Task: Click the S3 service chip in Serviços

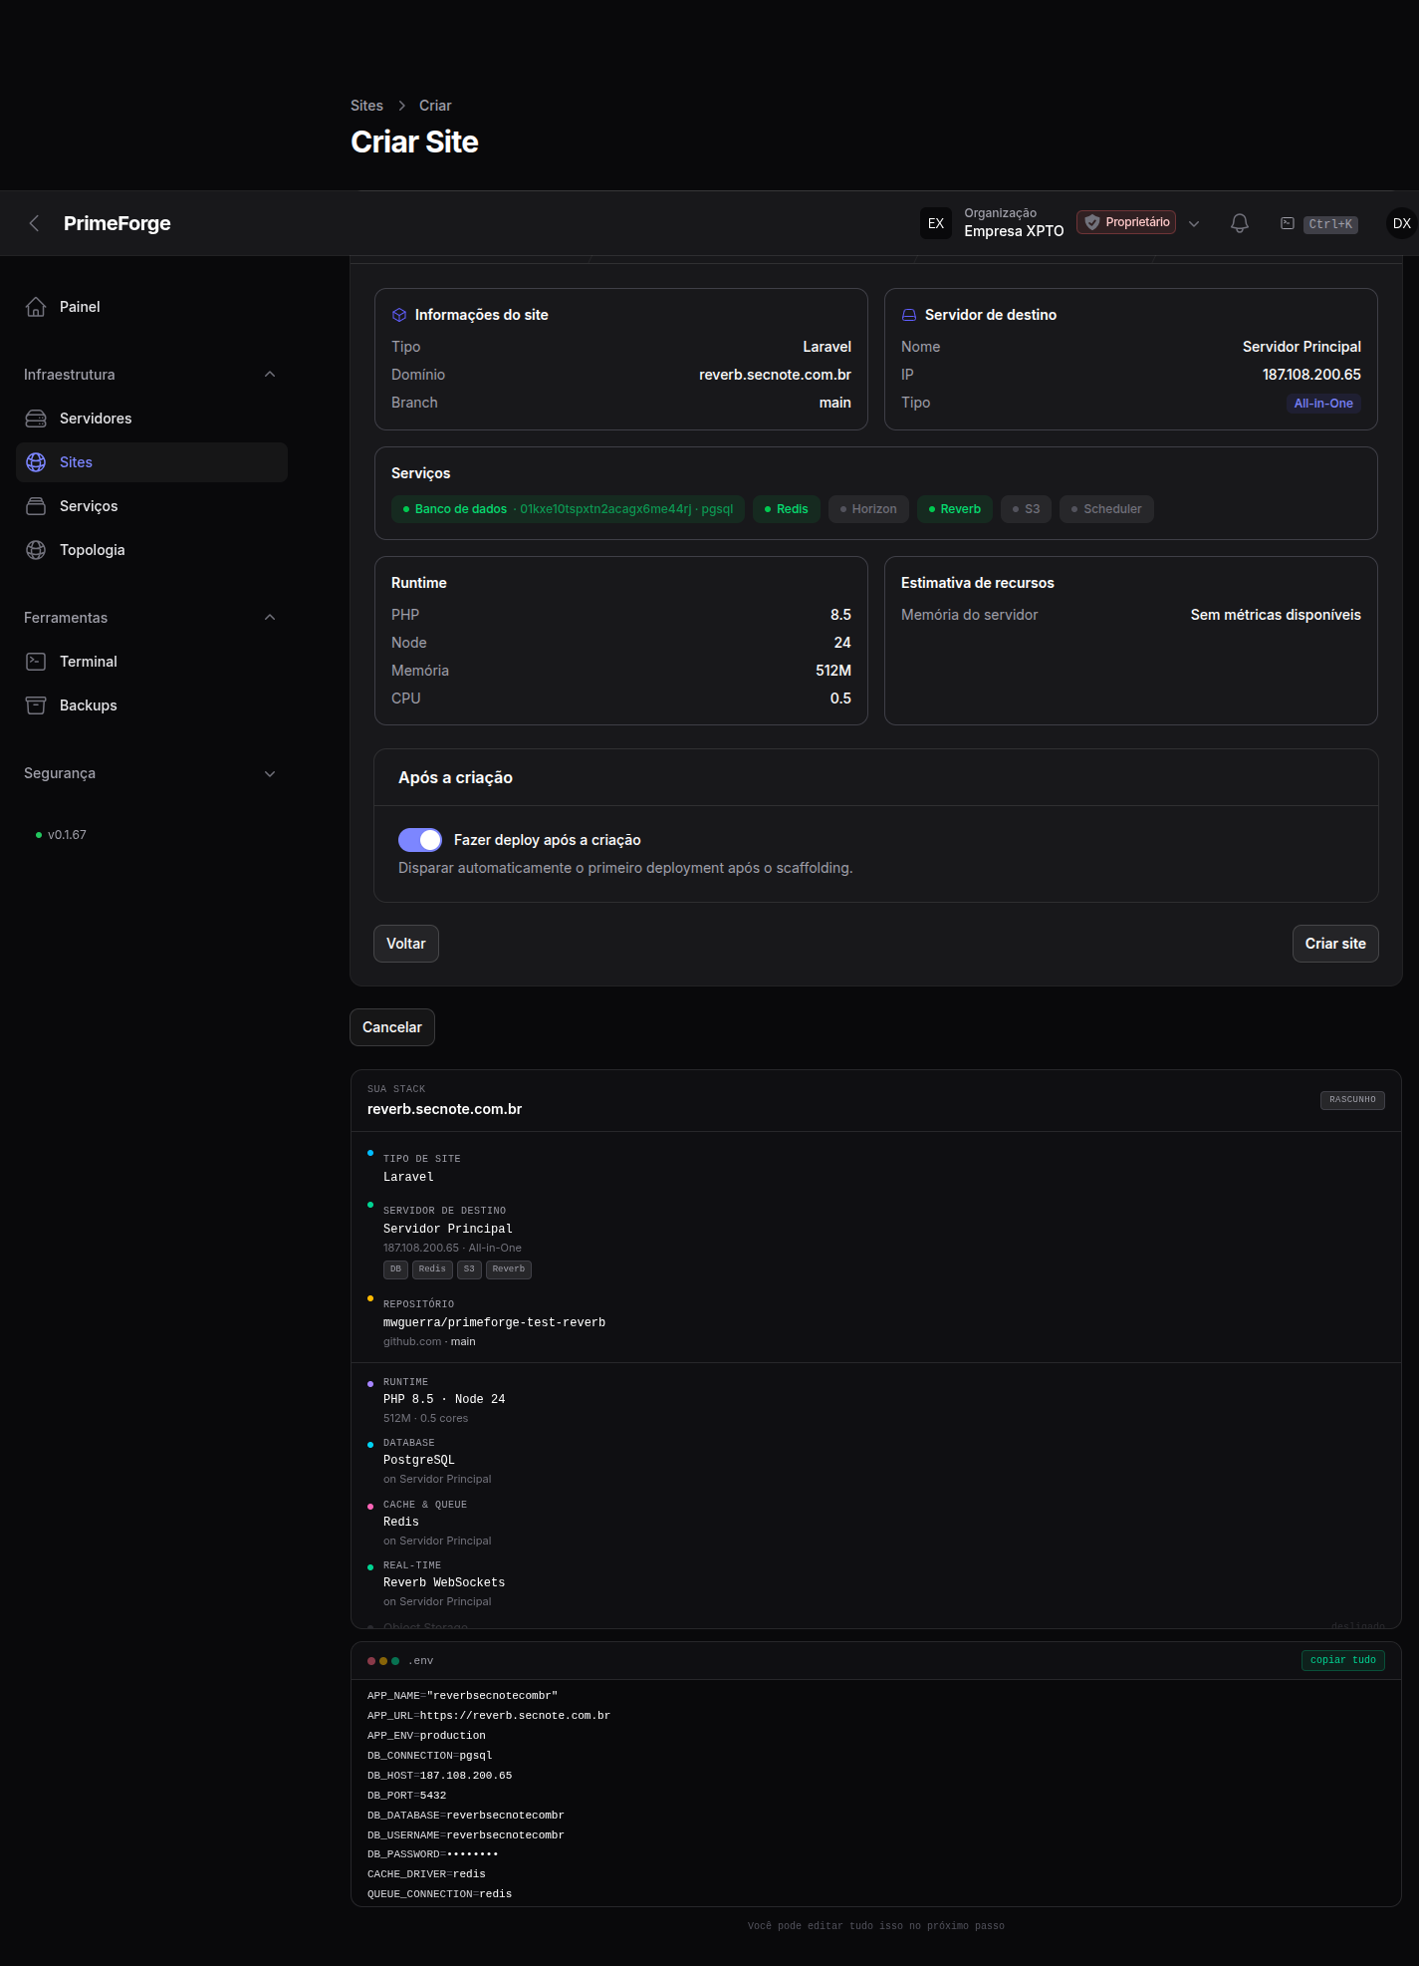Action: [x=1026, y=509]
